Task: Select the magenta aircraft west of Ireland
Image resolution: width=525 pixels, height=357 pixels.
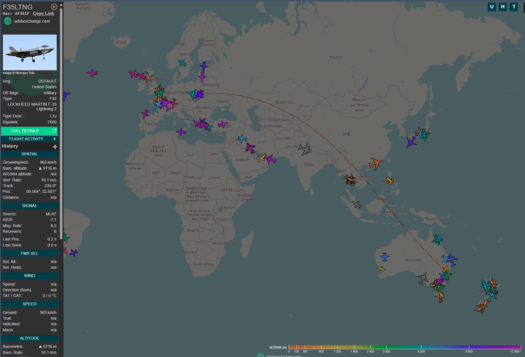Action: click(133, 74)
